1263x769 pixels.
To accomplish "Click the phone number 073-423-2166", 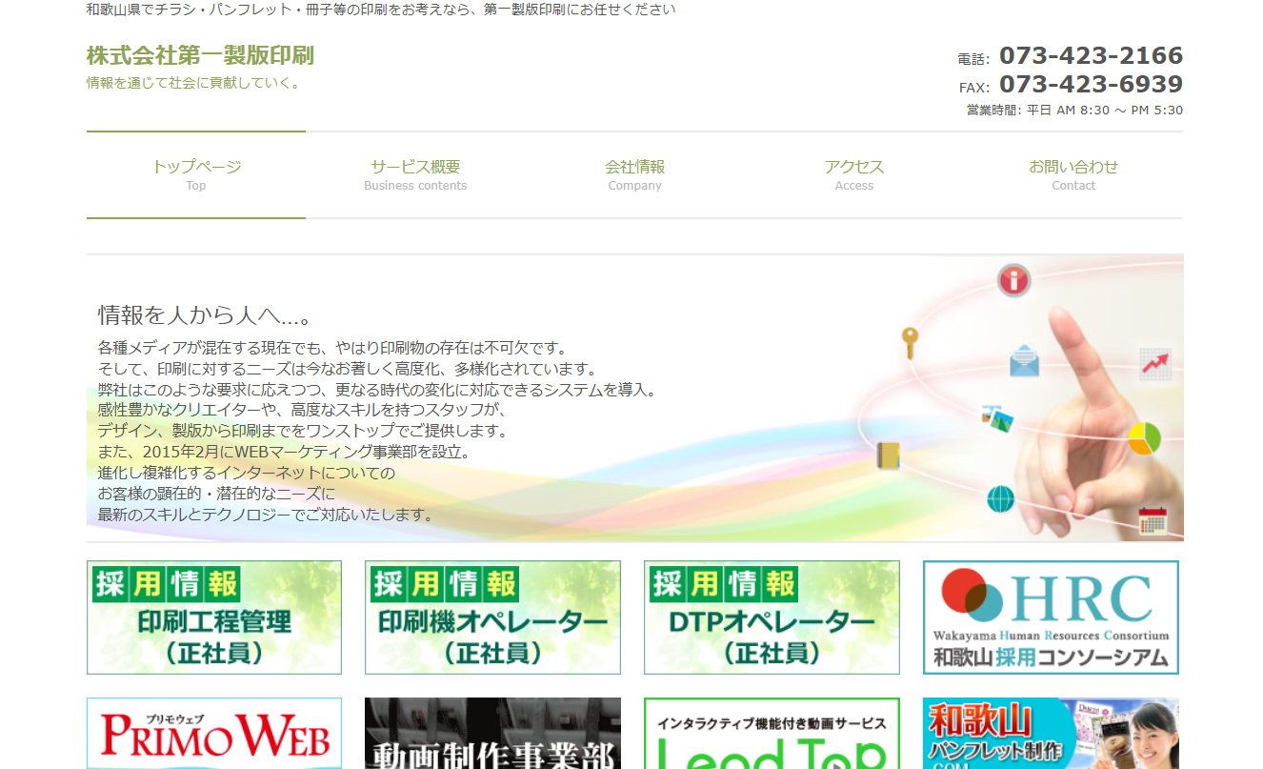I will pos(1091,55).
